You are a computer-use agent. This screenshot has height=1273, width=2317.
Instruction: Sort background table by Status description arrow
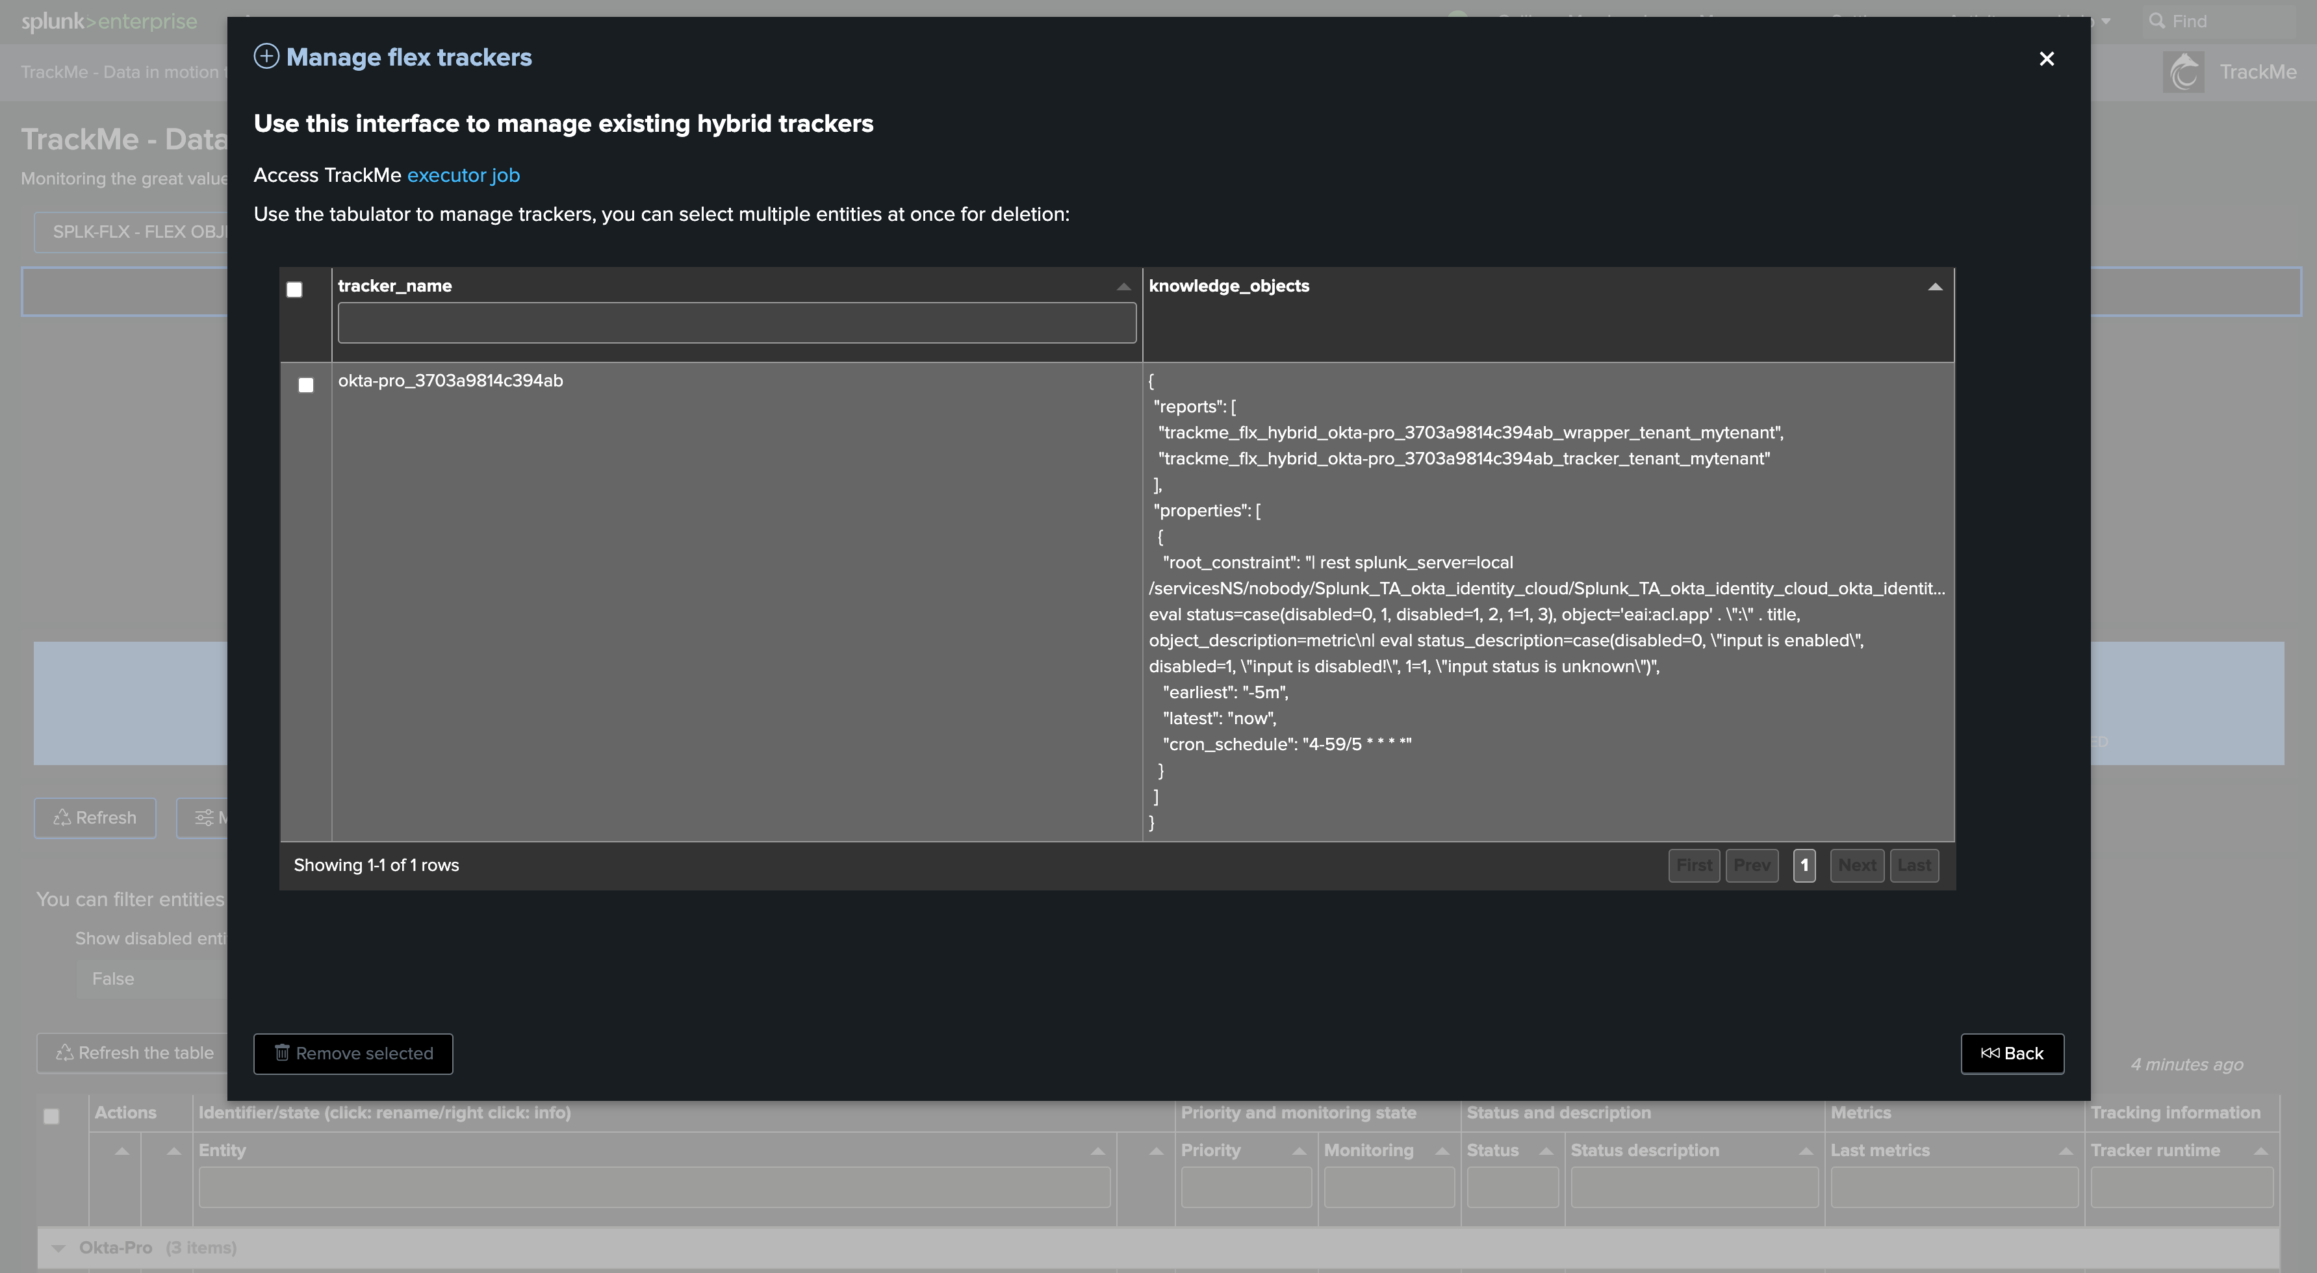(x=1805, y=1151)
